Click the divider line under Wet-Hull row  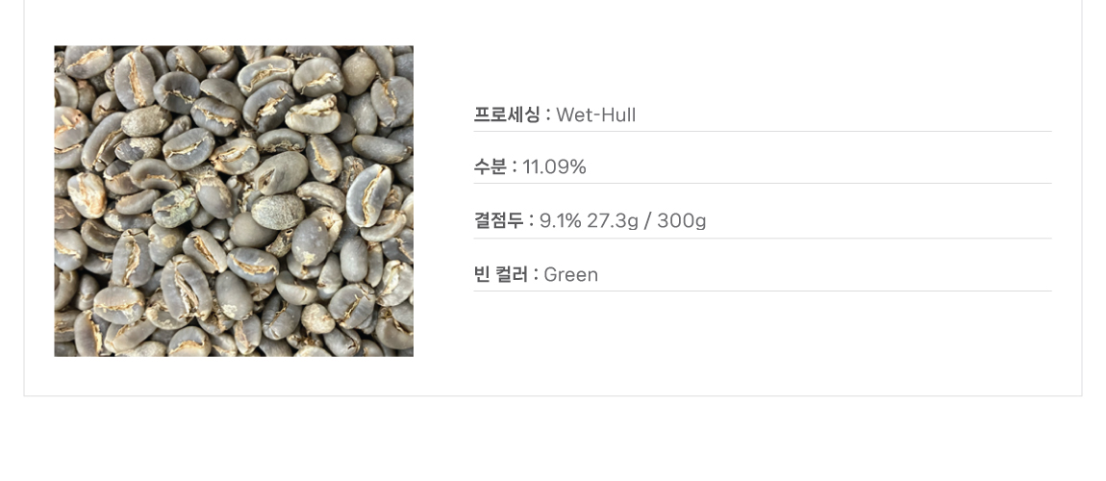tap(763, 132)
